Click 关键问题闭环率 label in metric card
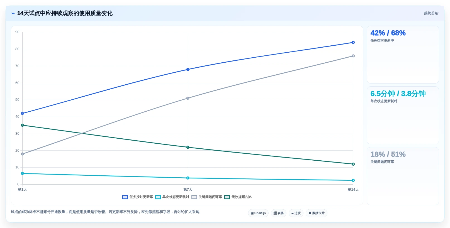Screen dimensions: 450x228 pyautogui.click(x=382, y=162)
